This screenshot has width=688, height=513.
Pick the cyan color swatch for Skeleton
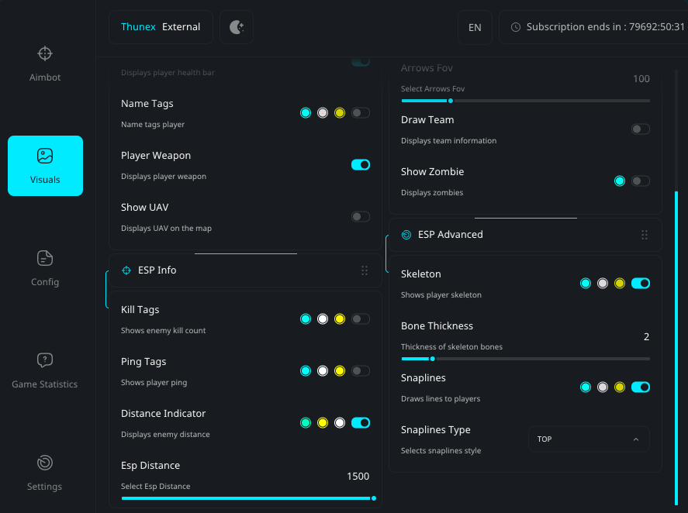click(x=586, y=284)
